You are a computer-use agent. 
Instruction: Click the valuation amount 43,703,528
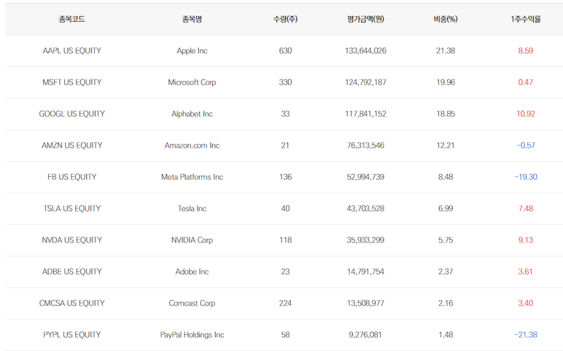[x=365, y=208]
